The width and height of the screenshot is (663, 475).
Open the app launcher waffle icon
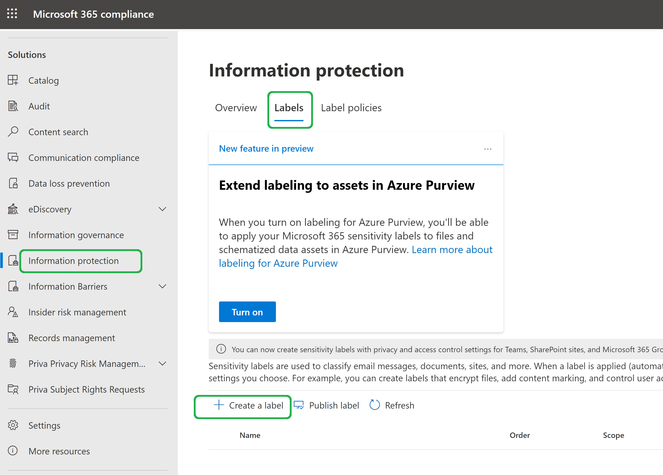12,13
